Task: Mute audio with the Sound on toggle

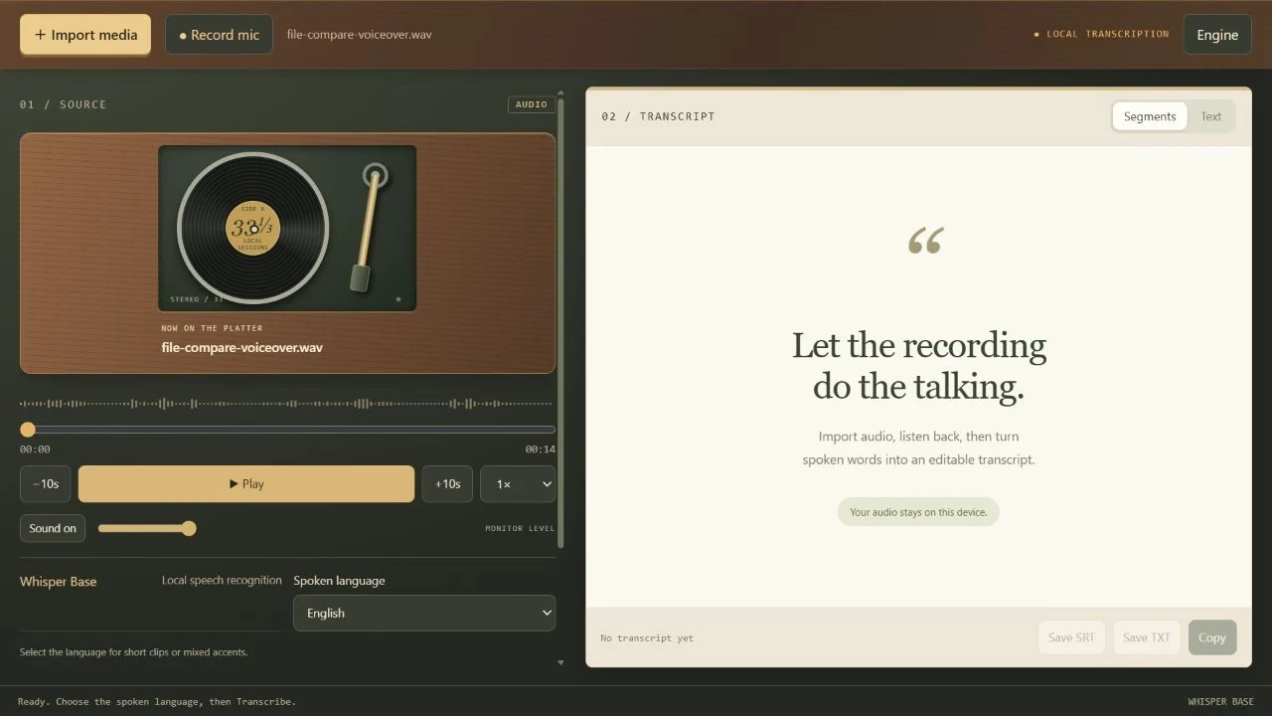Action: [53, 528]
